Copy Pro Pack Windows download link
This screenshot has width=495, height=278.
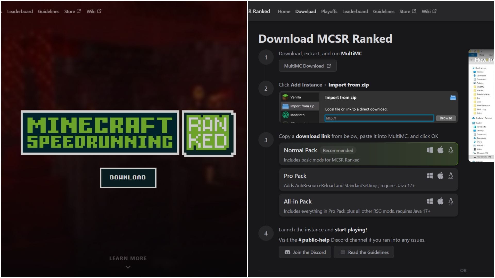[430, 176]
